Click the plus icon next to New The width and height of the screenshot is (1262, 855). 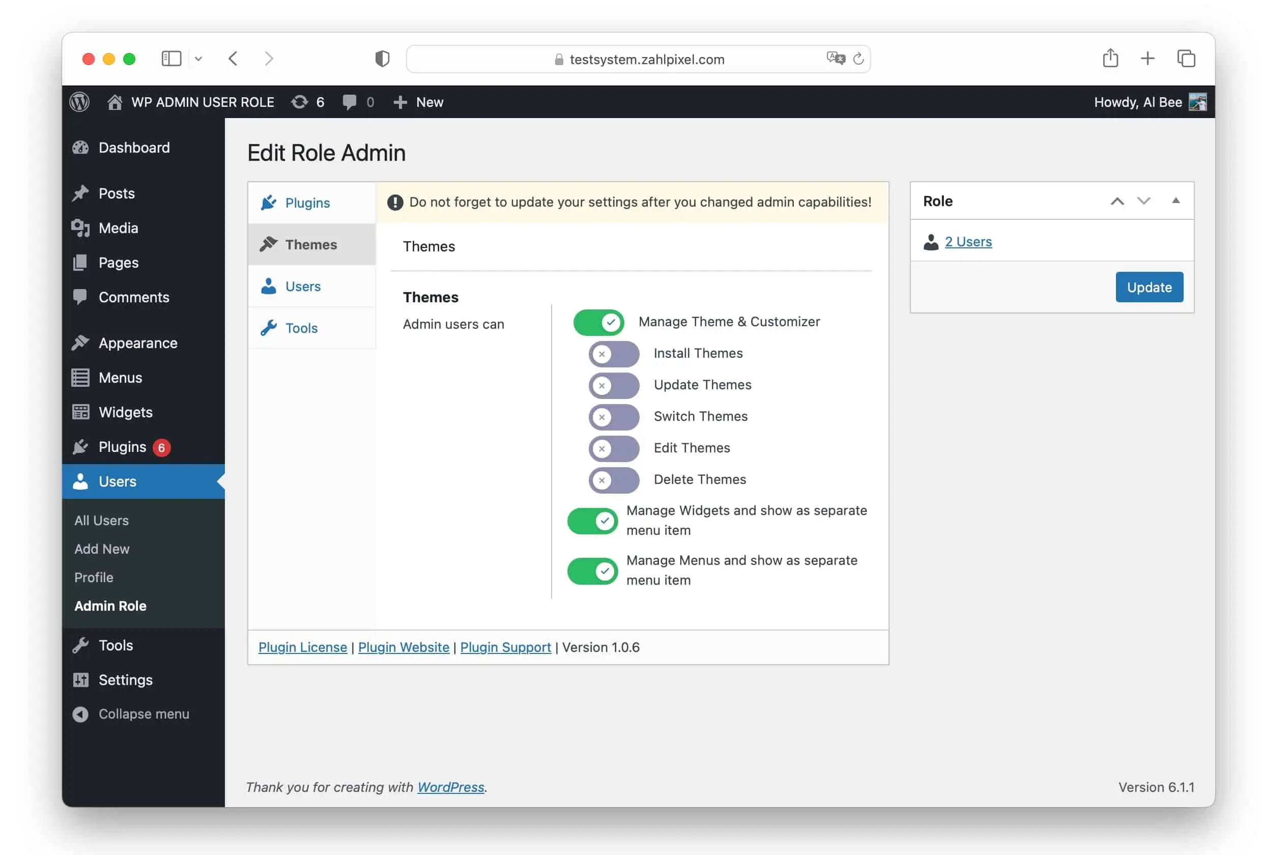(x=399, y=102)
